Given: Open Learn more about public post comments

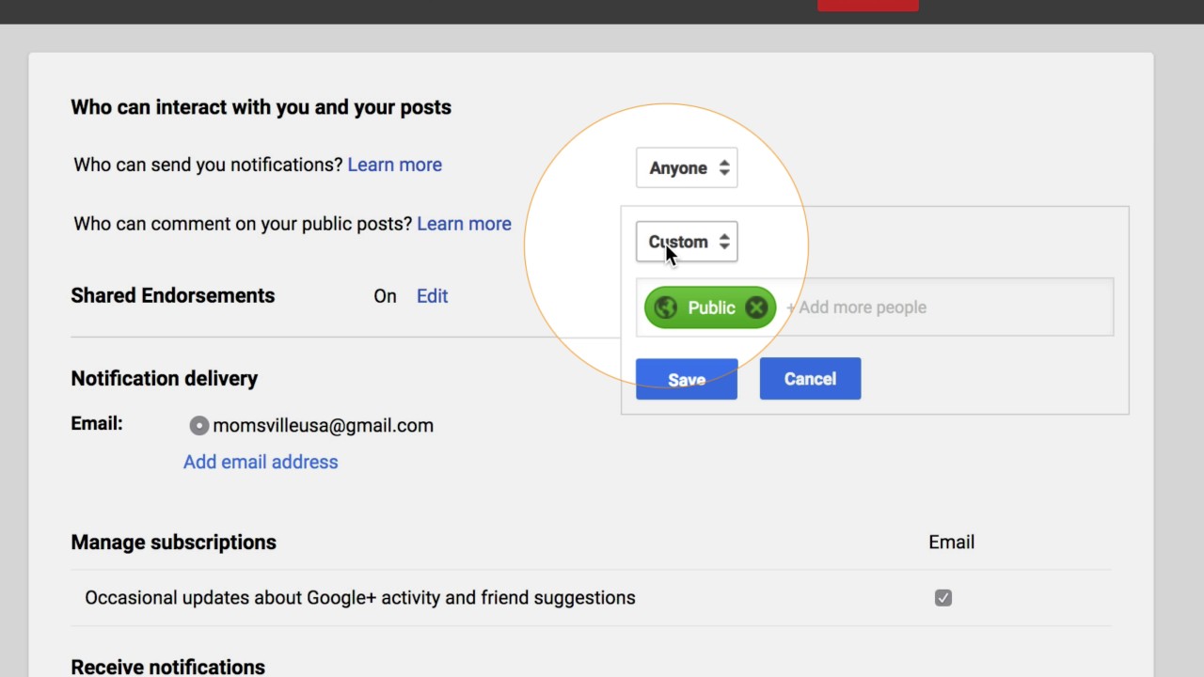Looking at the screenshot, I should click(464, 224).
